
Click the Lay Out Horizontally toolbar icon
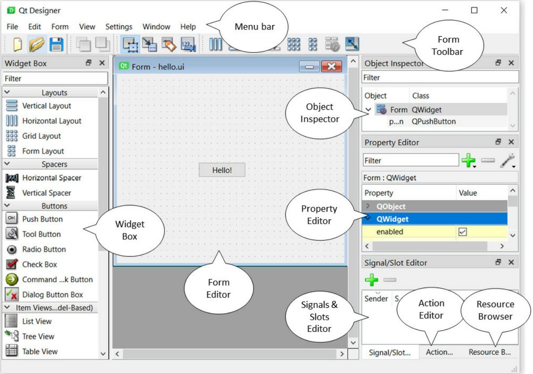tap(216, 45)
